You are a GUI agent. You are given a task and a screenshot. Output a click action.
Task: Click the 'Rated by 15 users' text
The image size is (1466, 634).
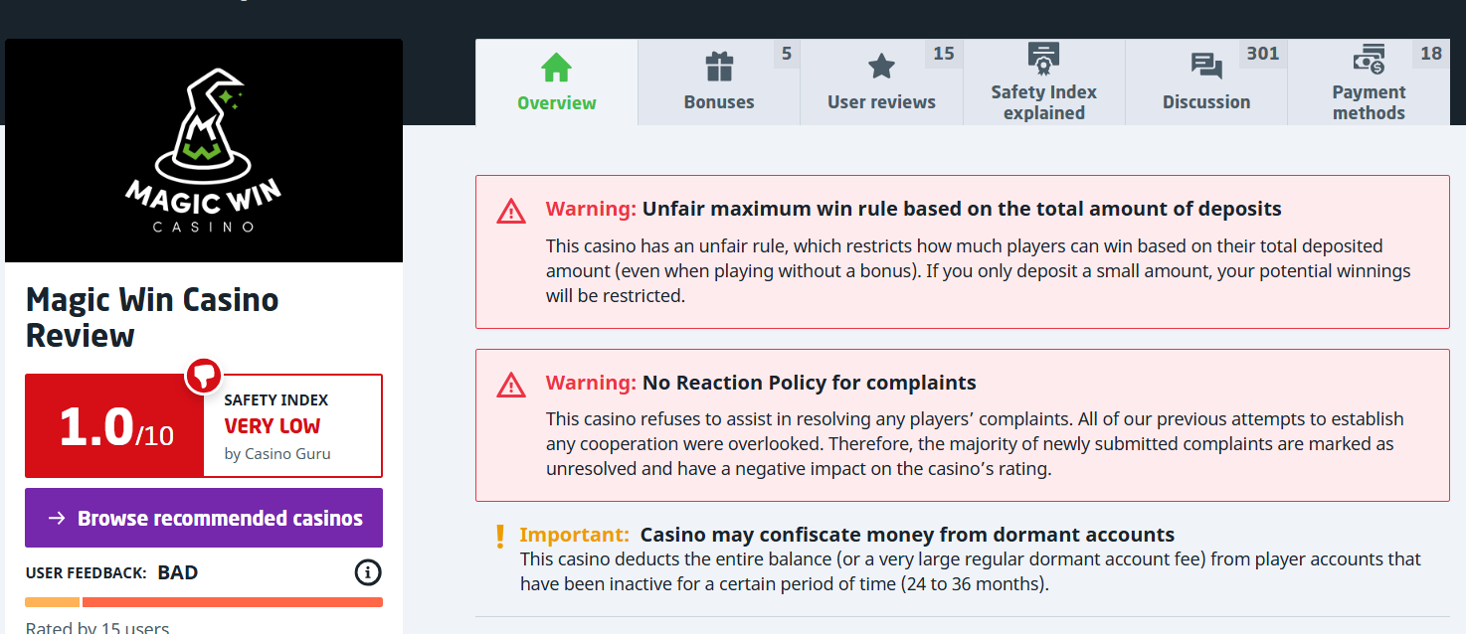[97, 627]
